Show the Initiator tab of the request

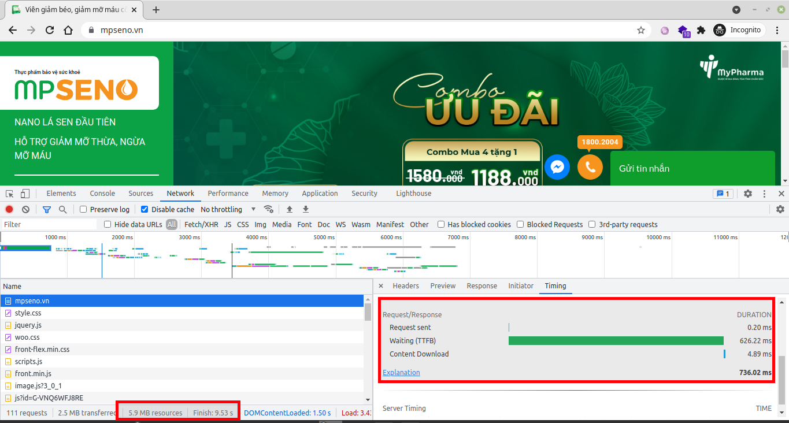(521, 286)
